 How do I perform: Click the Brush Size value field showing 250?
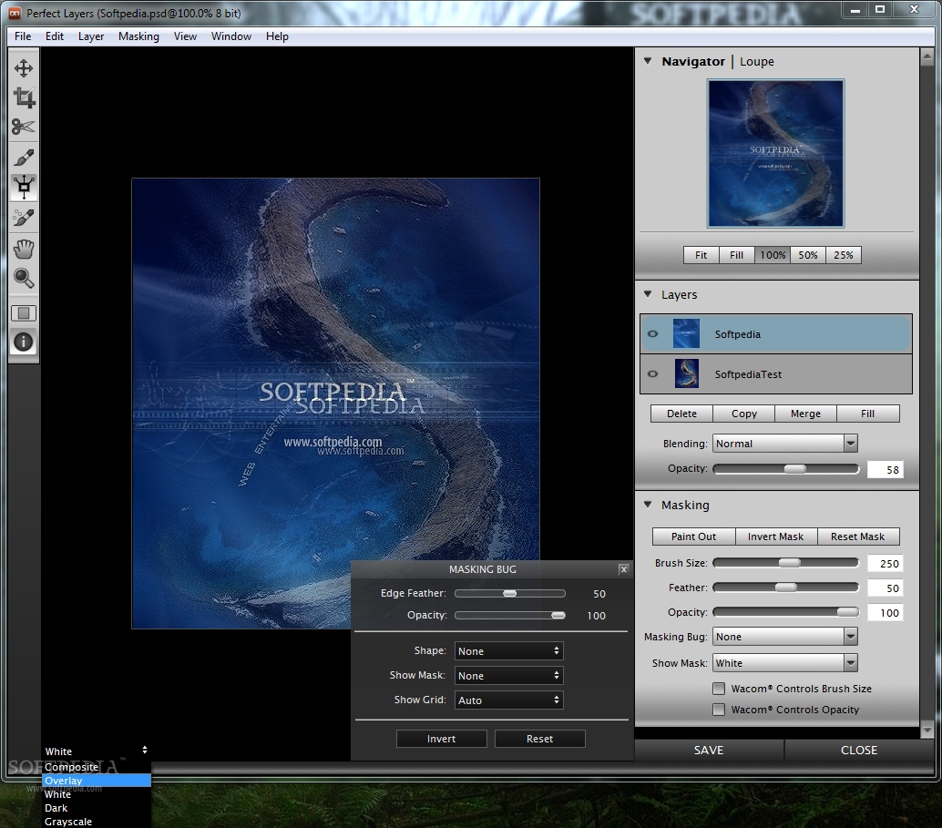pyautogui.click(x=885, y=564)
